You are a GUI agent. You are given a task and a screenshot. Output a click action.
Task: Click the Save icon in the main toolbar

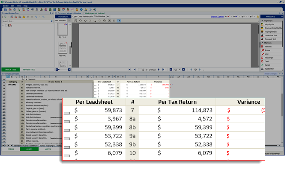coord(6,9)
